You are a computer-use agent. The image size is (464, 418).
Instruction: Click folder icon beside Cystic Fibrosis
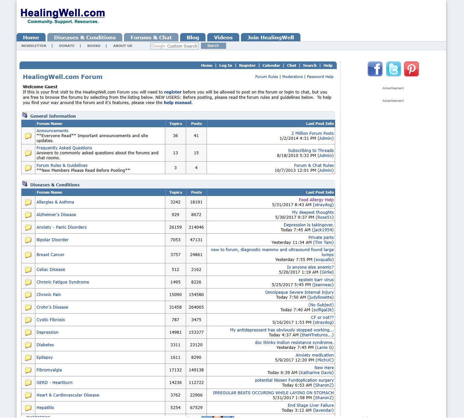pyautogui.click(x=28, y=320)
